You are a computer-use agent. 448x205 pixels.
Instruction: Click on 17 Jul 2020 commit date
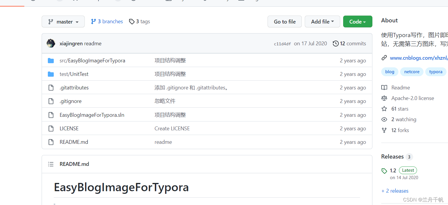[x=310, y=44]
